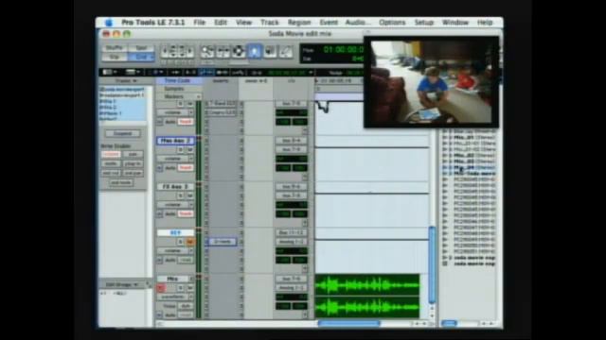Select the Time Code ruler
The width and height of the screenshot is (606, 340).
(x=177, y=80)
